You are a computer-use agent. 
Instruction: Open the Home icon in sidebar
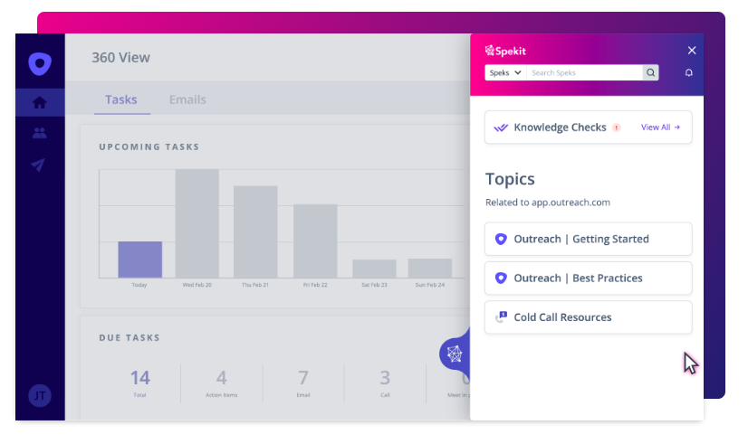pos(40,102)
